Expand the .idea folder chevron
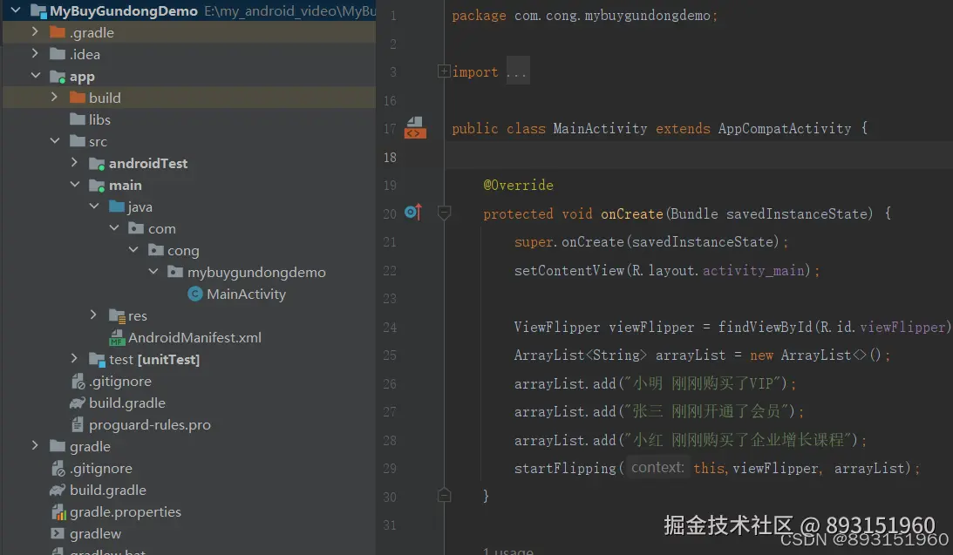This screenshot has height=555, width=953. [x=35, y=53]
